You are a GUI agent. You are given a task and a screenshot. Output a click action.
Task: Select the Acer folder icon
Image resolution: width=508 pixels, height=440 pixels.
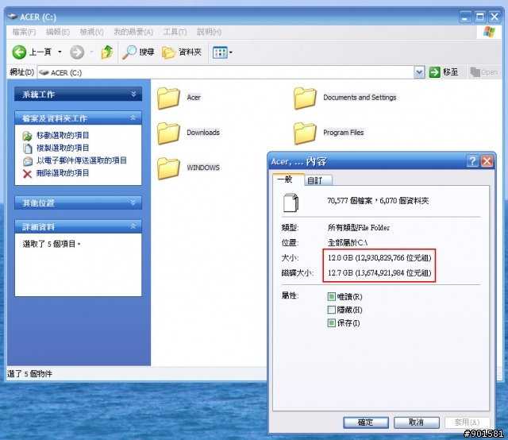point(168,98)
